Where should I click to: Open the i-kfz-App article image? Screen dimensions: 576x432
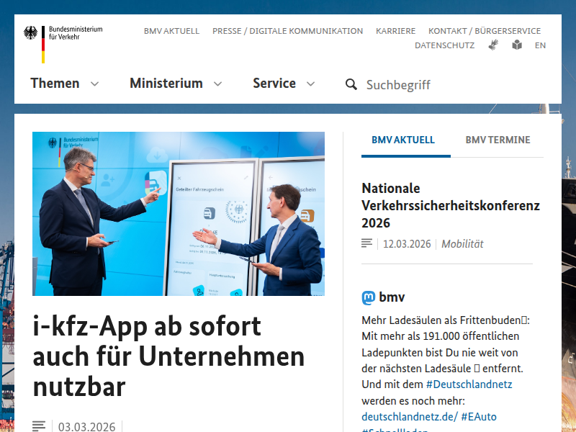[x=179, y=214]
